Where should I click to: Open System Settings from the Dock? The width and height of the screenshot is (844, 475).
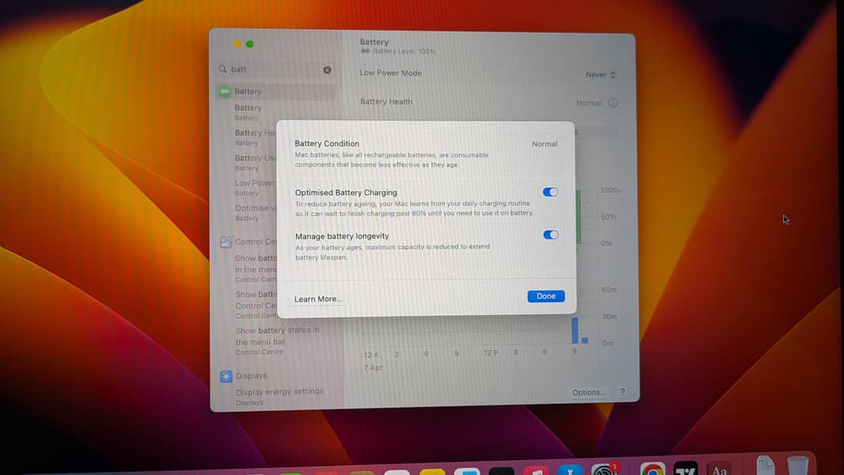(605, 470)
